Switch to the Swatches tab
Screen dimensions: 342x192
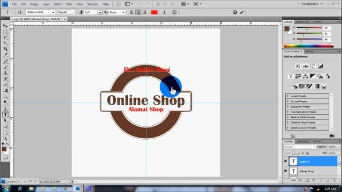(302, 22)
